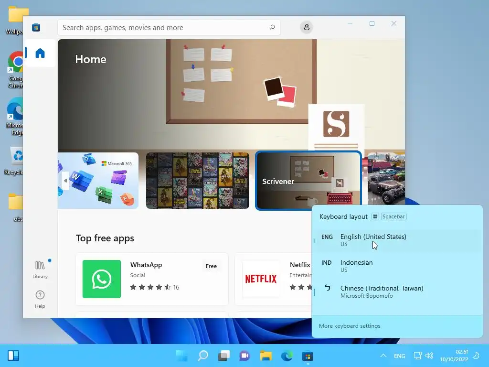Click the search magnifier icon in Store

[272, 27]
